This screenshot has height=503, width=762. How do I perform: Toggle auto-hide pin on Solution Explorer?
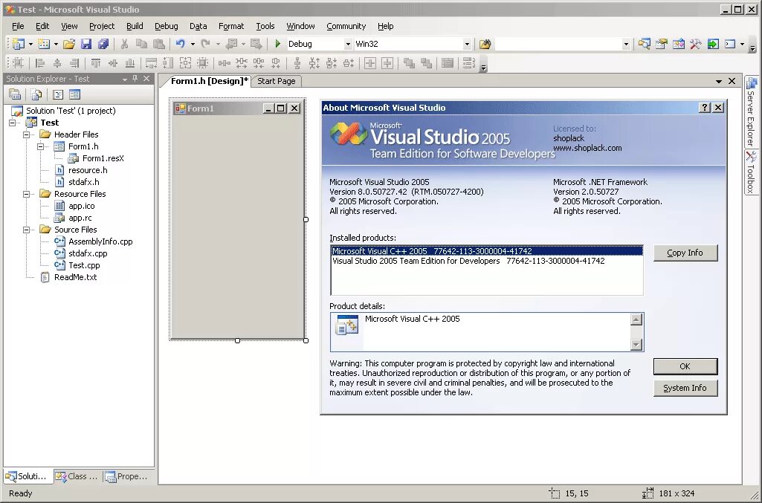click(x=135, y=79)
